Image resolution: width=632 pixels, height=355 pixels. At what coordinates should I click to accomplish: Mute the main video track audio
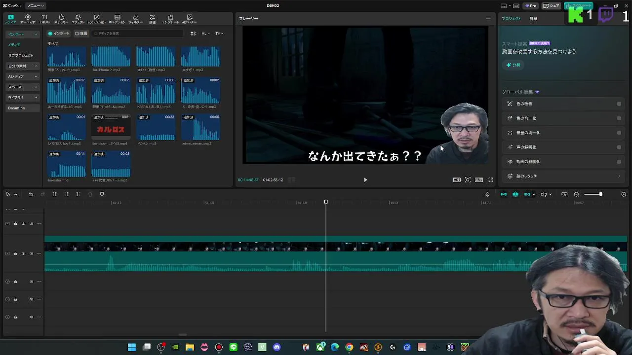click(31, 253)
